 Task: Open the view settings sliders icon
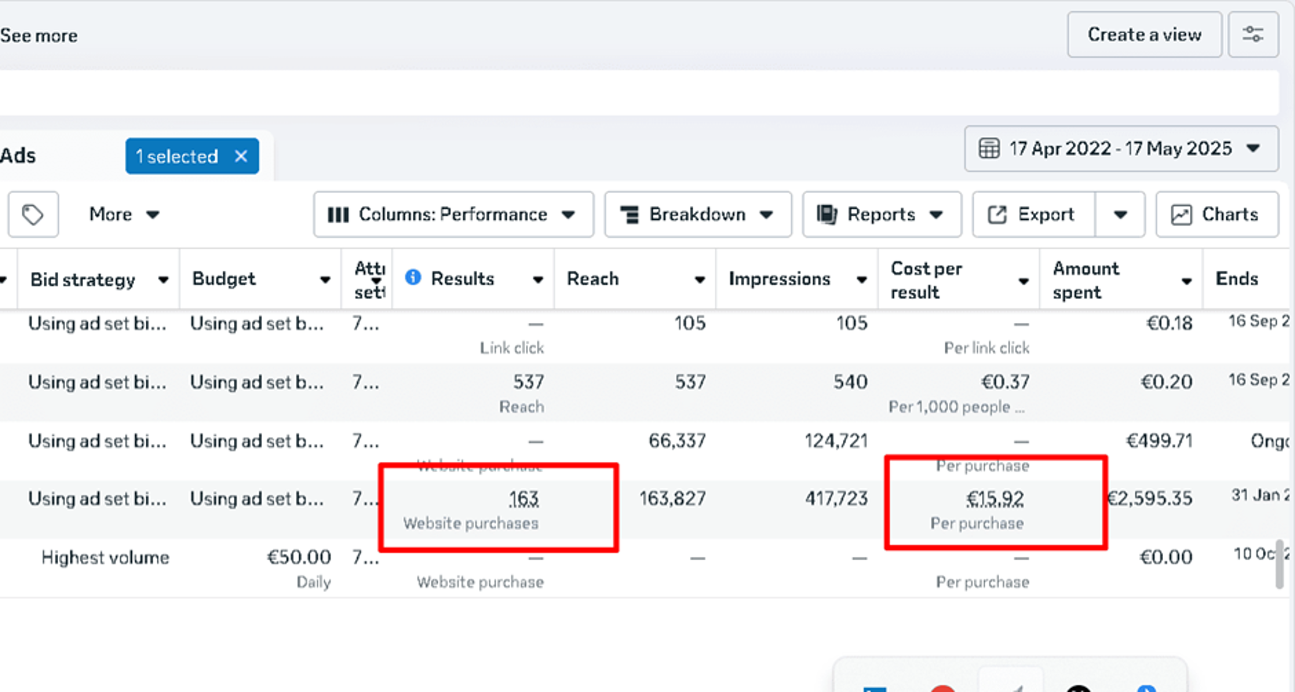[x=1253, y=34]
